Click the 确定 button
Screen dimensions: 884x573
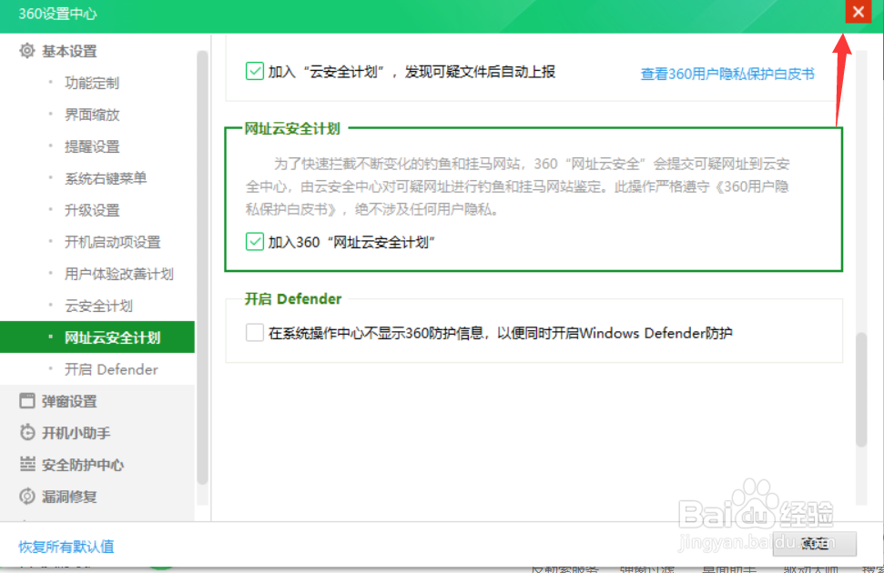coord(815,543)
